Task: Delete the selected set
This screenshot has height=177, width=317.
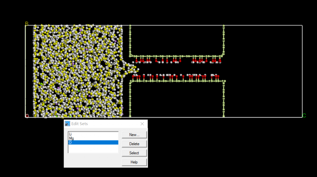Action: pos(134,144)
